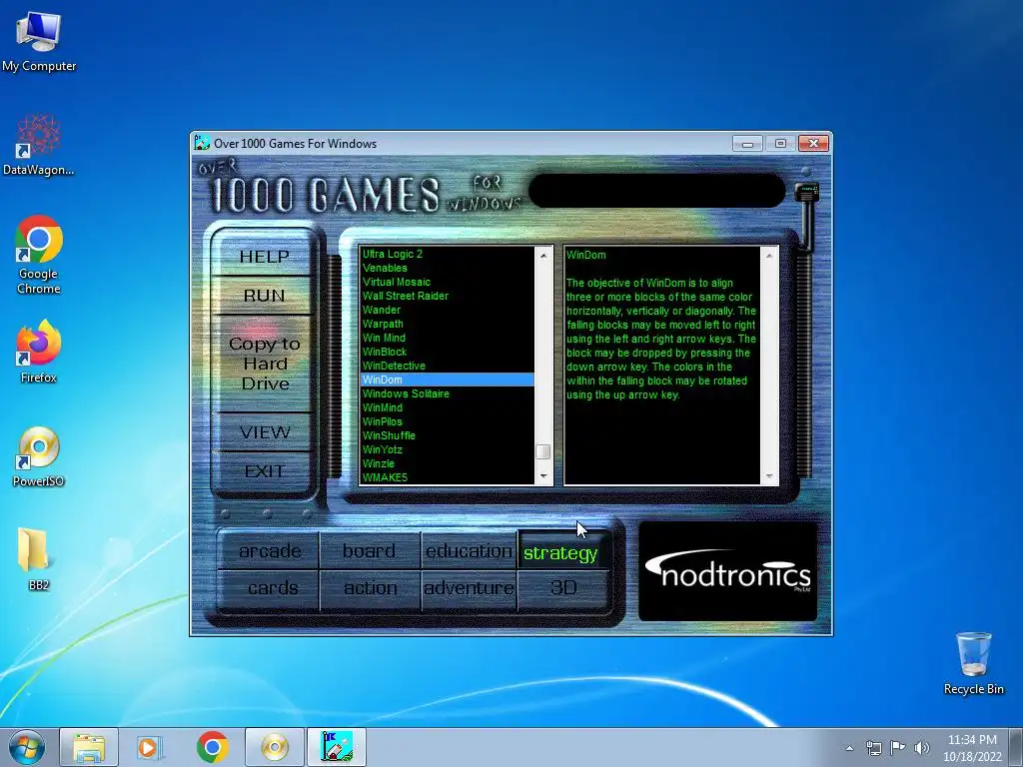Switch to the arcade category
This screenshot has width=1023, height=767.
pos(270,551)
